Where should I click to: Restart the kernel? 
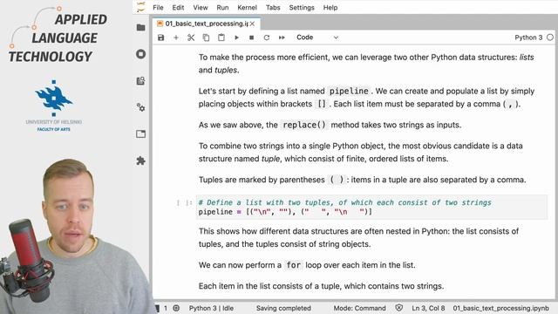267,38
